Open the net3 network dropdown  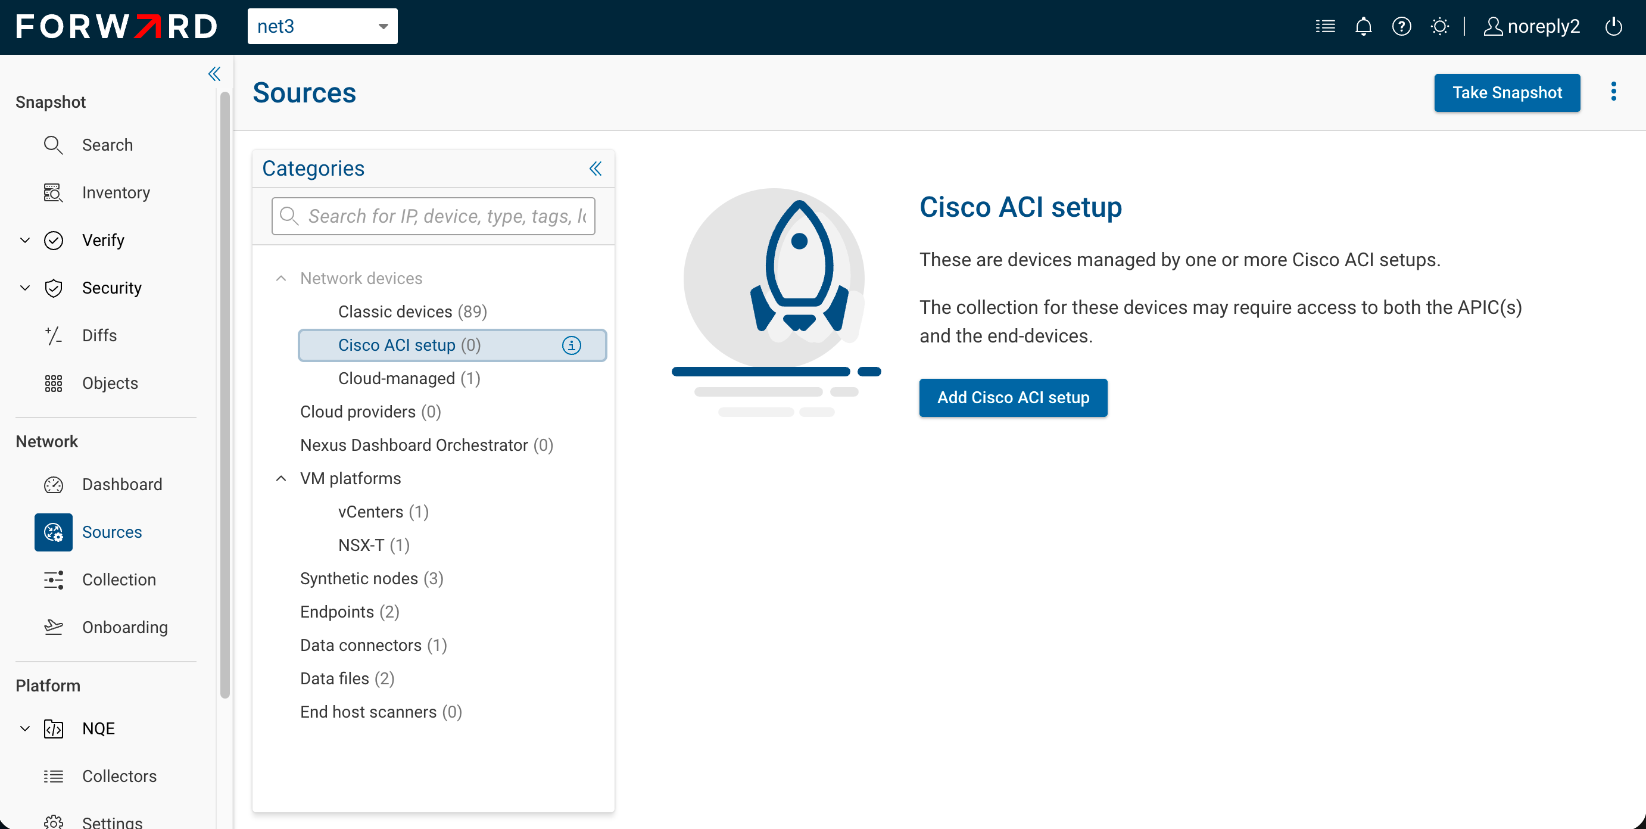coord(322,26)
